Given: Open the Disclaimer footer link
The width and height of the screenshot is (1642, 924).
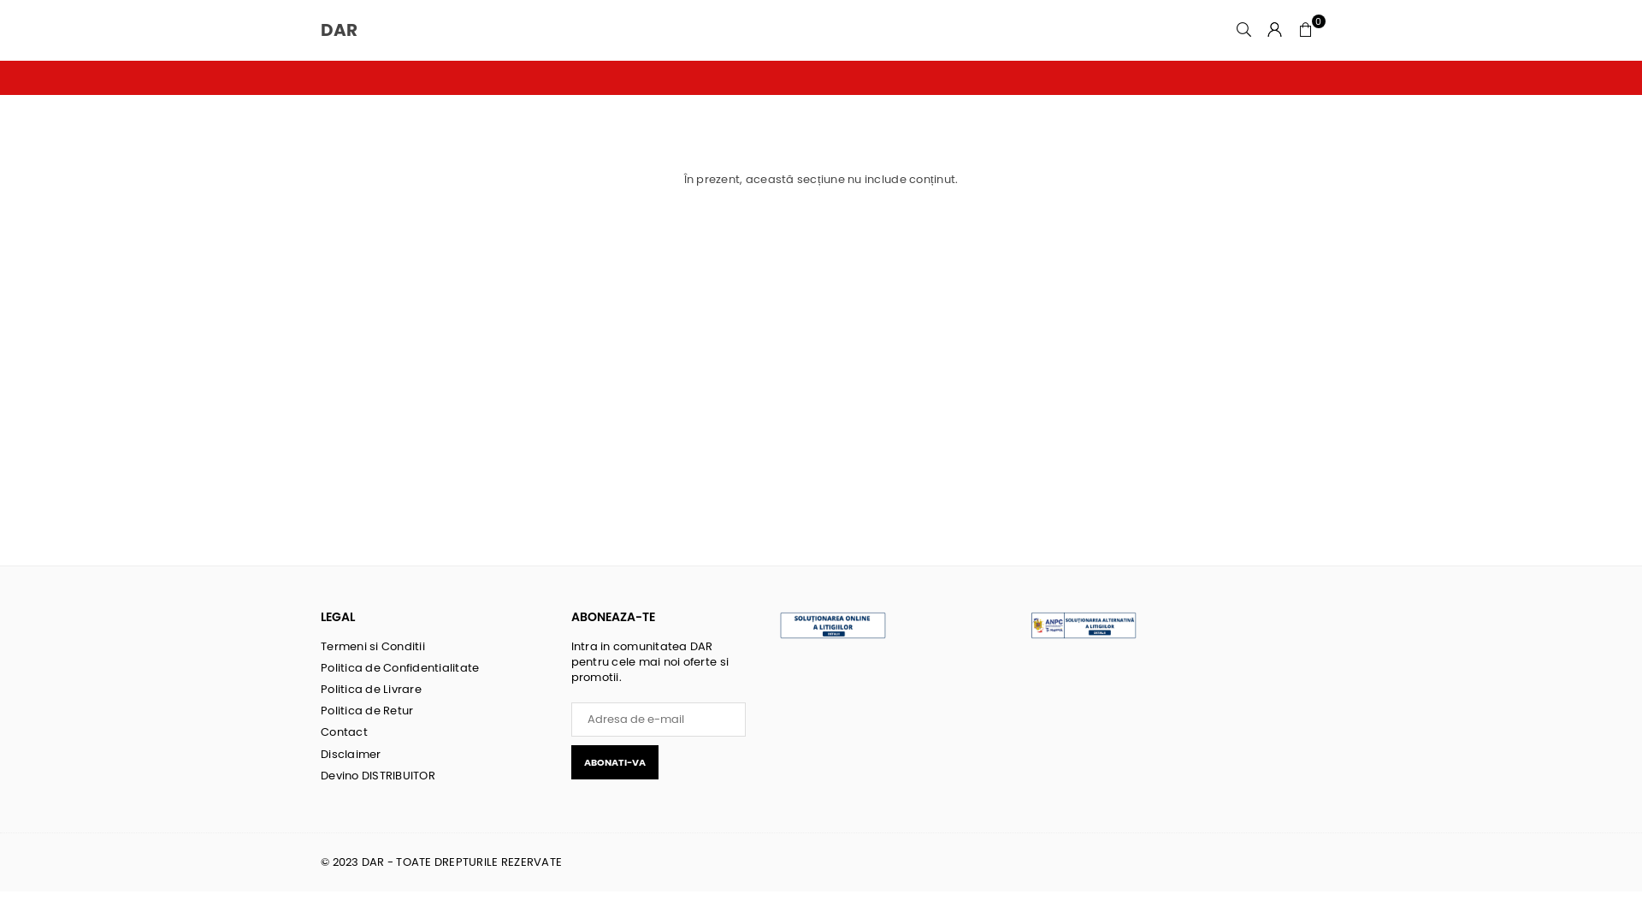Looking at the screenshot, I should (x=351, y=755).
